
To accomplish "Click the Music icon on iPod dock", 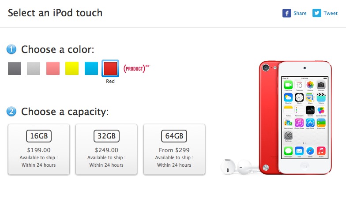I will coord(321,150).
